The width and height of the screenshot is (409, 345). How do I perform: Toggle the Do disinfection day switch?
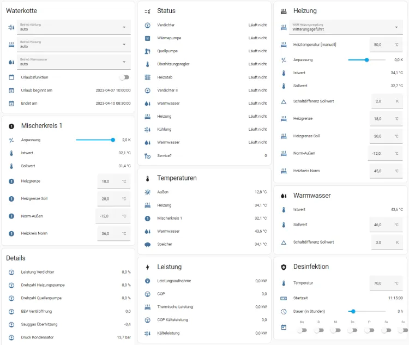(353, 330)
